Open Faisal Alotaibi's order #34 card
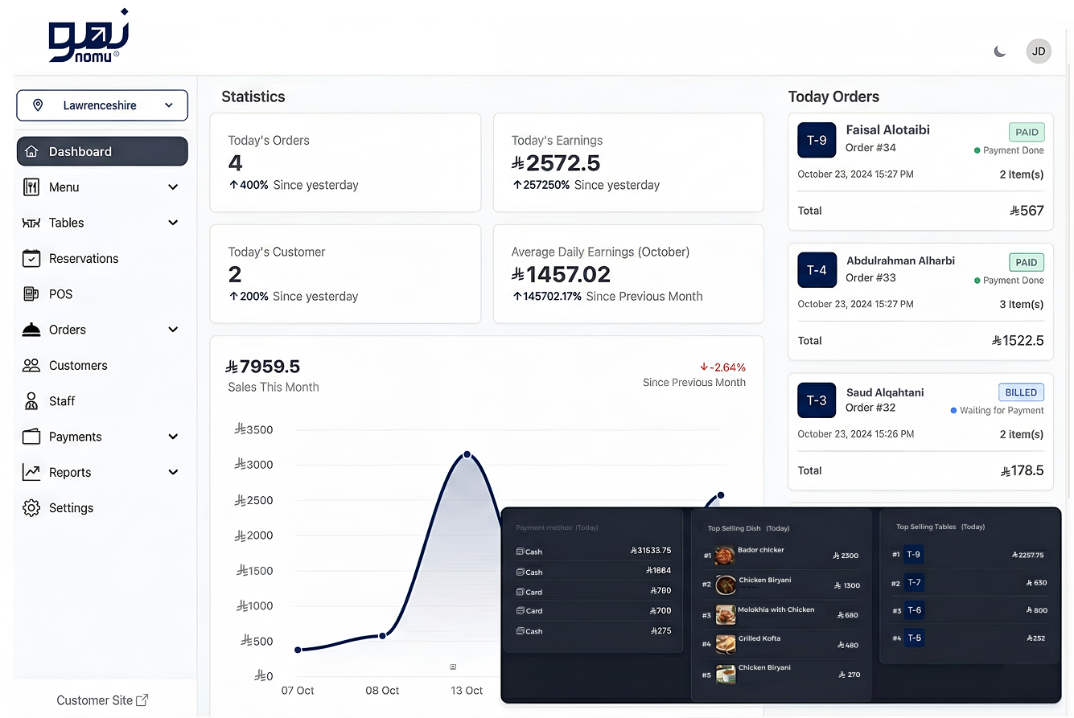This screenshot has height=718, width=1074. (x=920, y=171)
